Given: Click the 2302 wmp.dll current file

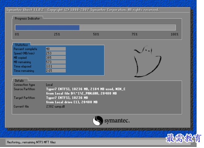Looking at the screenshot, I should click(56, 107).
